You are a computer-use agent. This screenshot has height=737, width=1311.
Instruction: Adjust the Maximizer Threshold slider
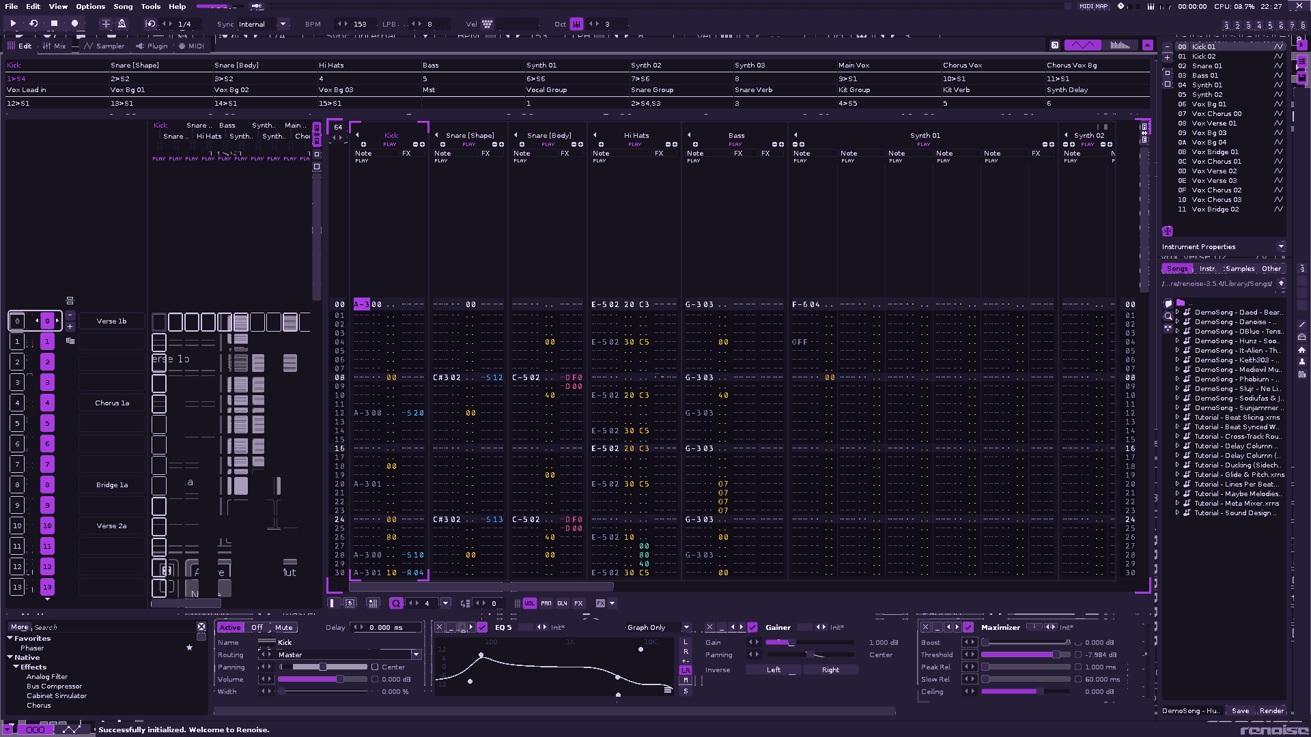tap(1026, 655)
